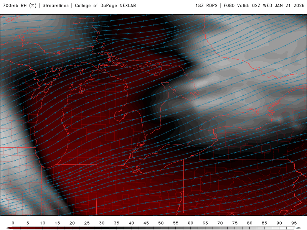Select the '65' label on the color scale
The image size is (307, 230).
point(205,223)
